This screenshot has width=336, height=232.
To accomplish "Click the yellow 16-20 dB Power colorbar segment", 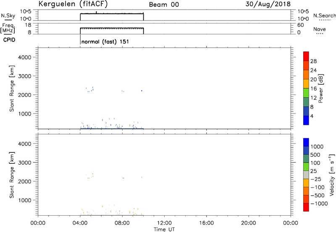I will pyautogui.click(x=306, y=84).
